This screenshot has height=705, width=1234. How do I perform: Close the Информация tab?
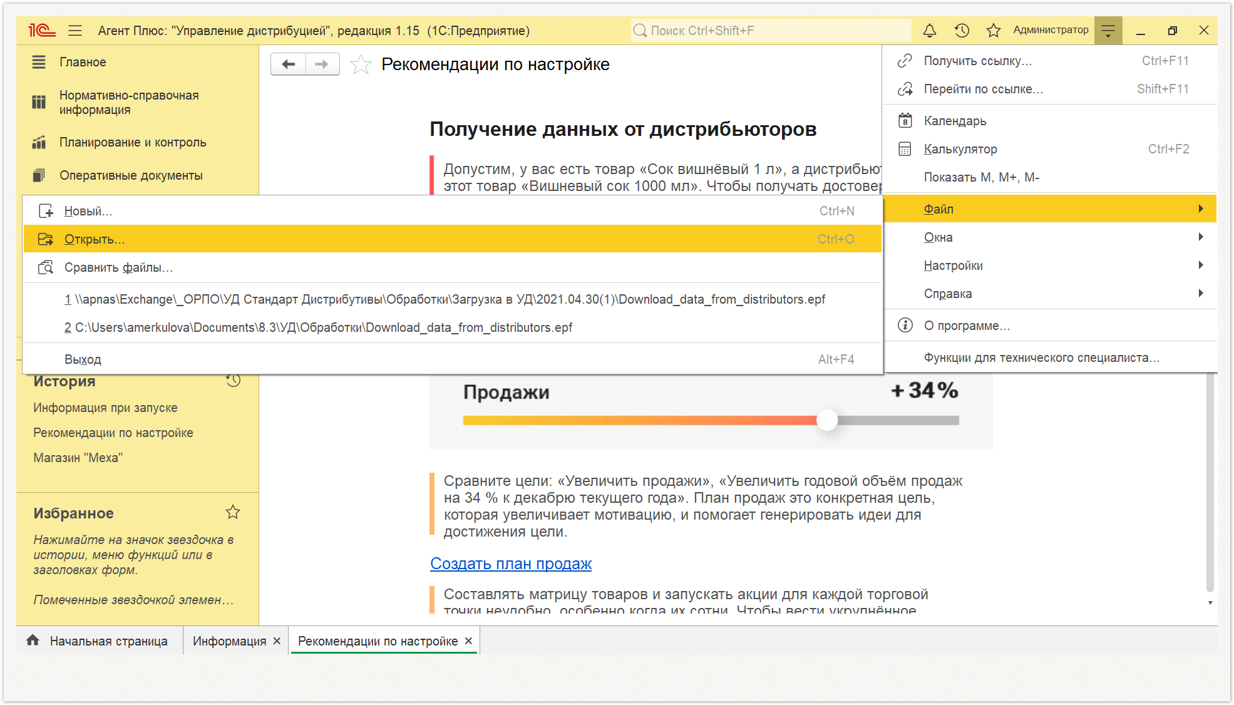[277, 641]
